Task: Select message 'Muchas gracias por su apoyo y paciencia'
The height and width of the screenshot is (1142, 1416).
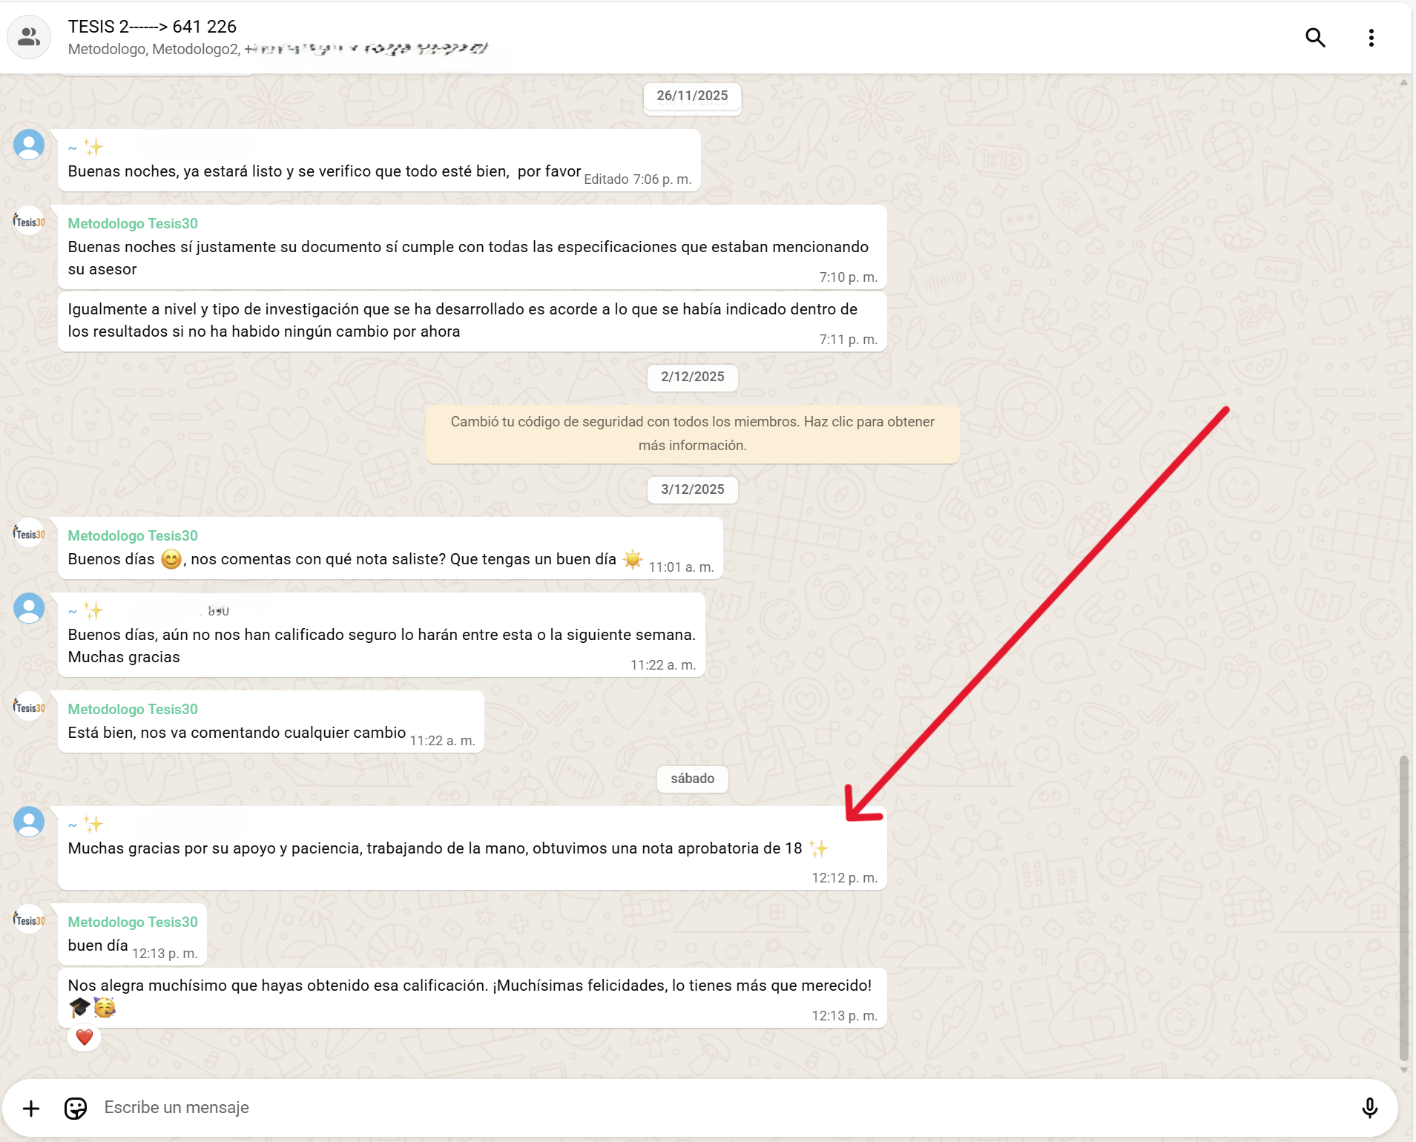Action: click(472, 848)
